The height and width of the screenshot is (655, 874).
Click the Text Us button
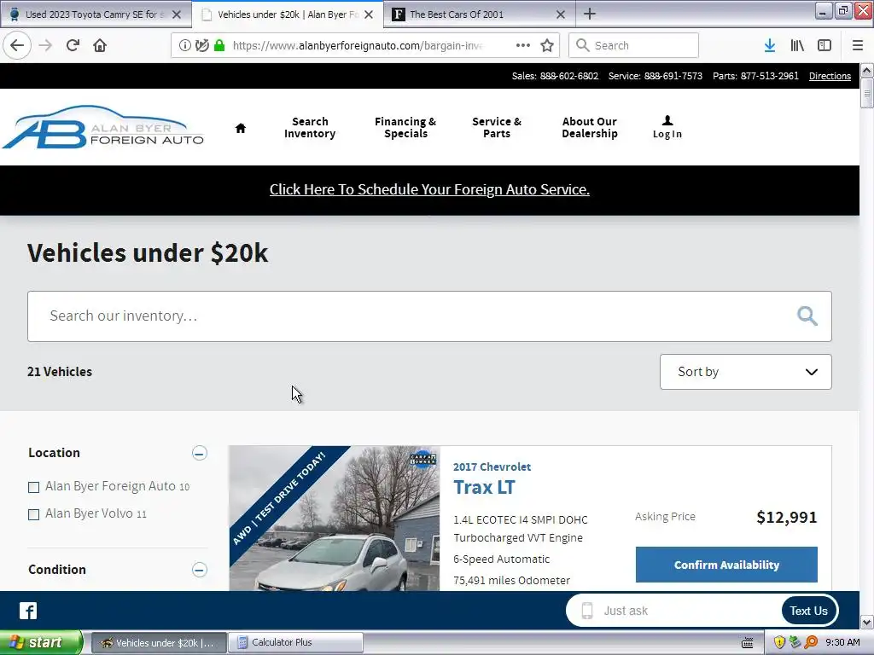click(x=808, y=611)
